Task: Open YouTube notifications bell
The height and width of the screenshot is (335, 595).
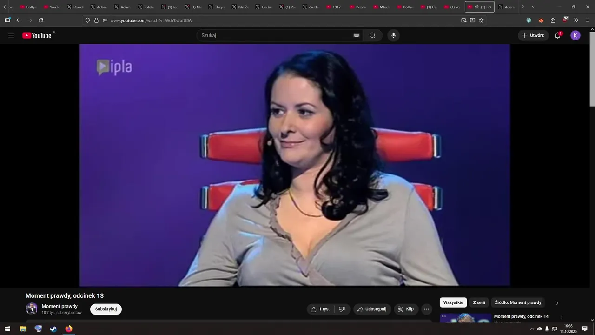Action: click(558, 35)
